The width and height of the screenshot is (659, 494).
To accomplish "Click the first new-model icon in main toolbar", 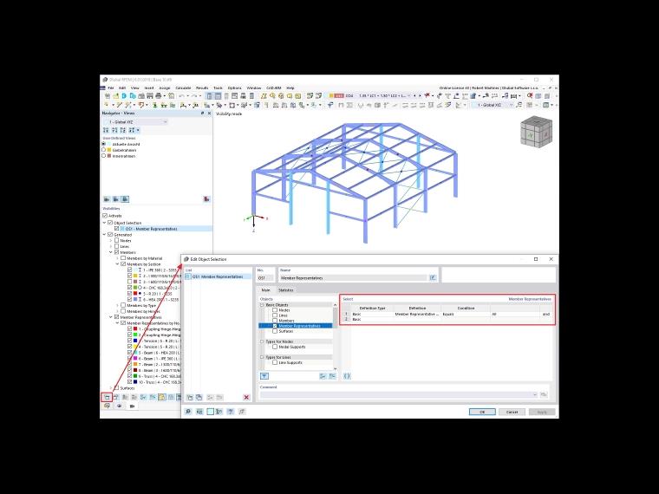I will coord(108,96).
